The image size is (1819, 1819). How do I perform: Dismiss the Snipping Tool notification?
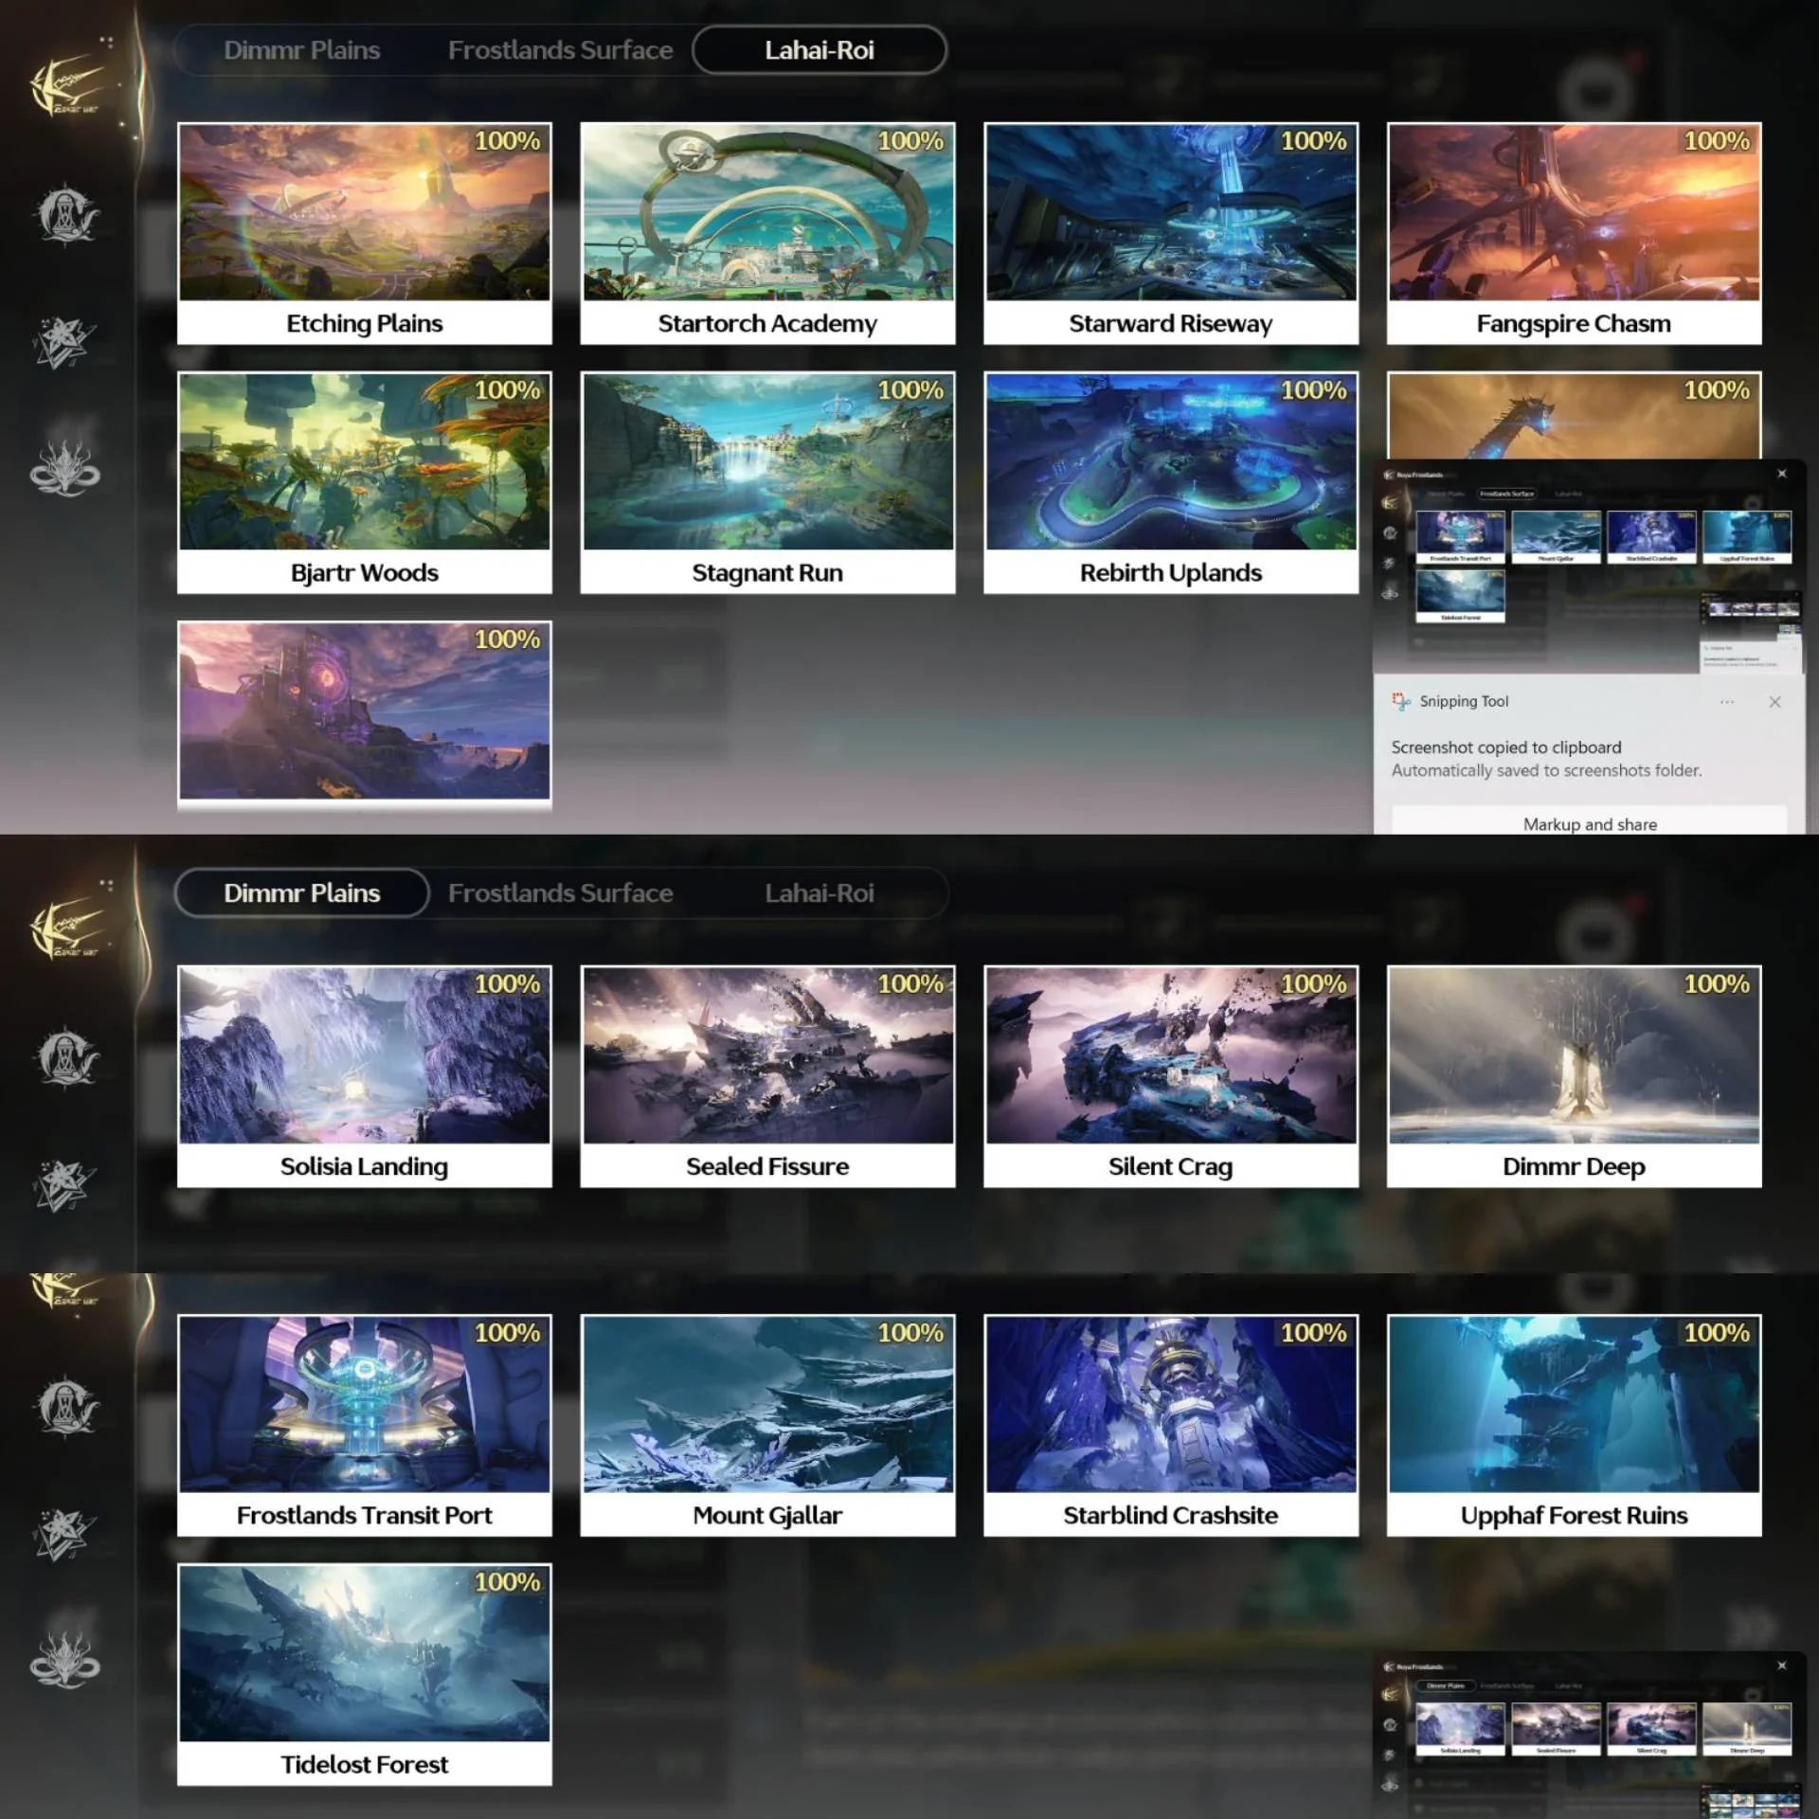pyautogui.click(x=1774, y=702)
